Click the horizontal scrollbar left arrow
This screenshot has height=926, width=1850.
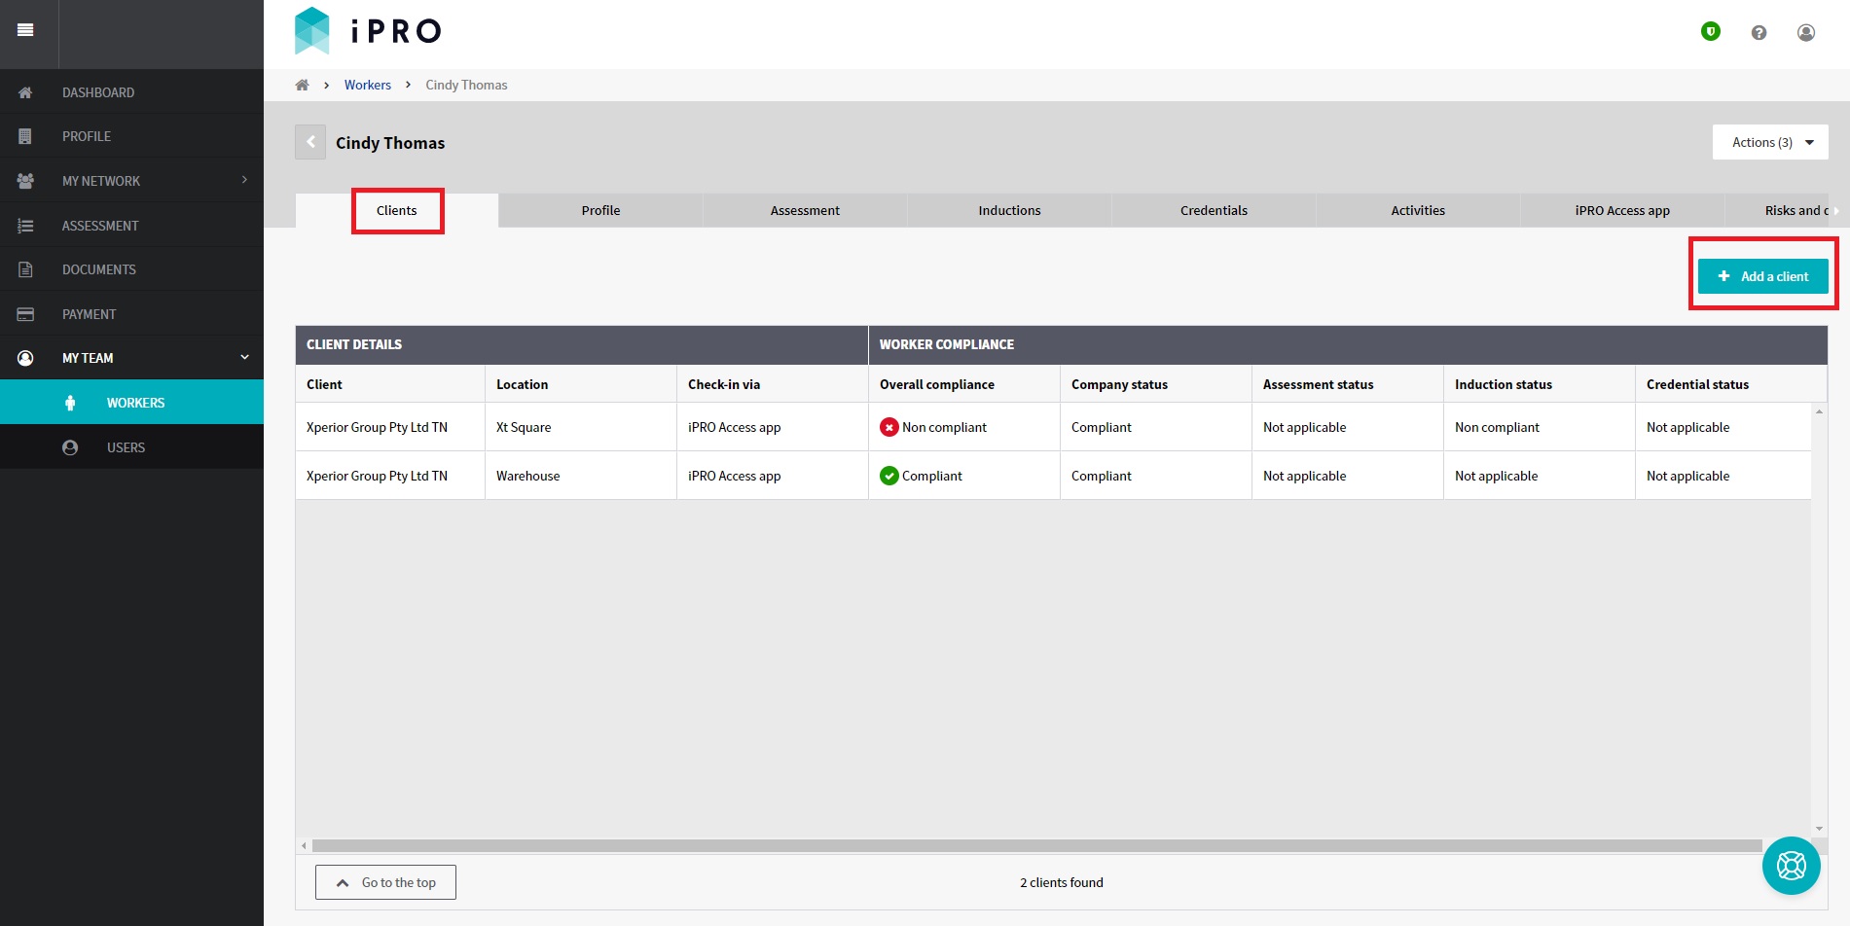[x=304, y=845]
